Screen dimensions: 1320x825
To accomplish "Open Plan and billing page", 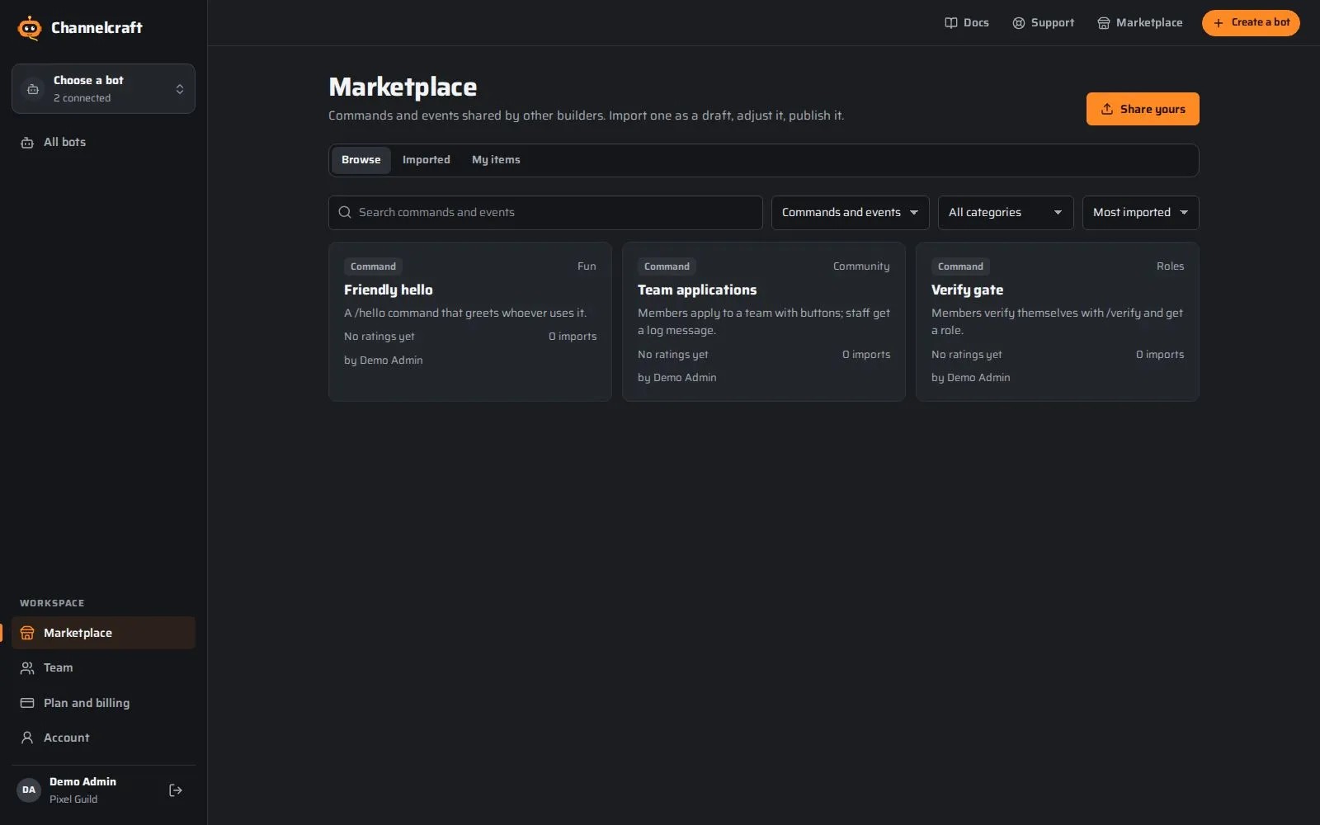I will (103, 703).
